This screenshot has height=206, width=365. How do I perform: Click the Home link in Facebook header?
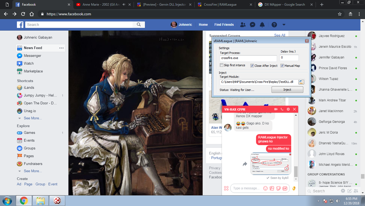coord(203,25)
